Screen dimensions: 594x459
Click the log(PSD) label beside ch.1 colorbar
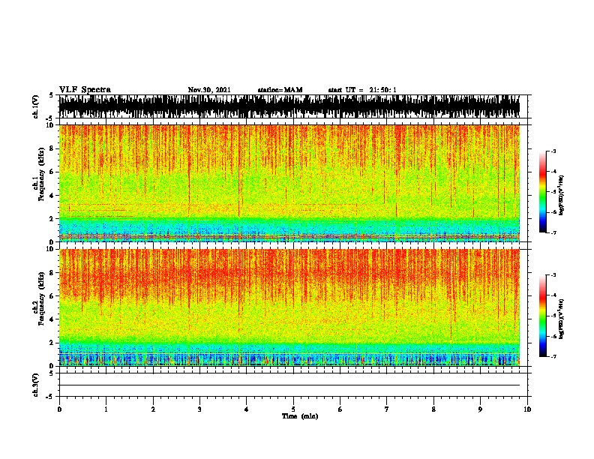[561, 195]
